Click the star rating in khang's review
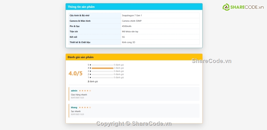This screenshot has height=130, width=267. [85, 107]
